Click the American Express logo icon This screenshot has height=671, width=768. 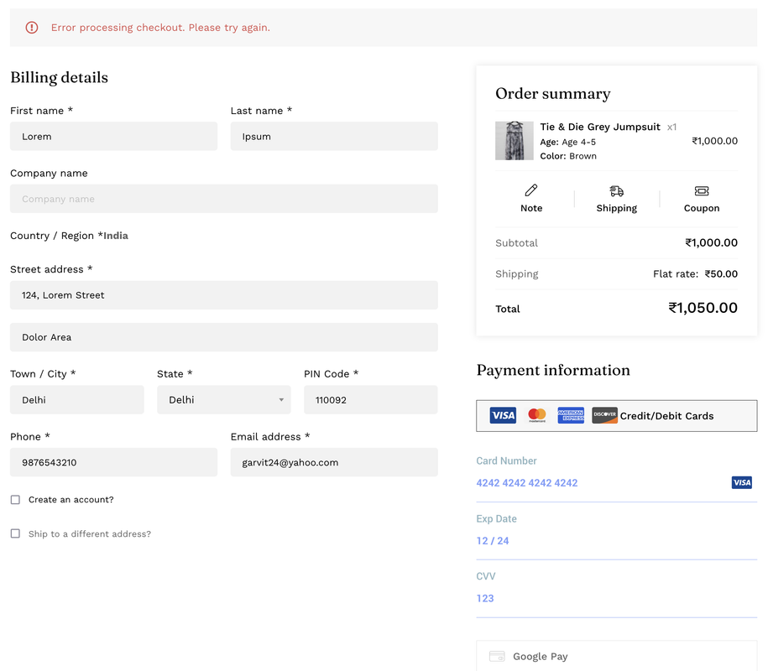571,415
